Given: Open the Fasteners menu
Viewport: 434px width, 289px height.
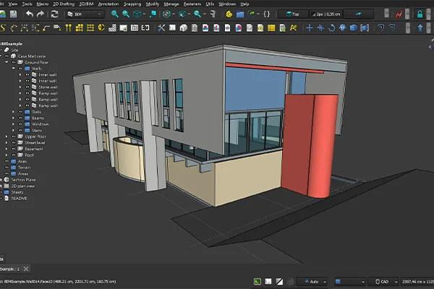Looking at the screenshot, I should pyautogui.click(x=192, y=4).
